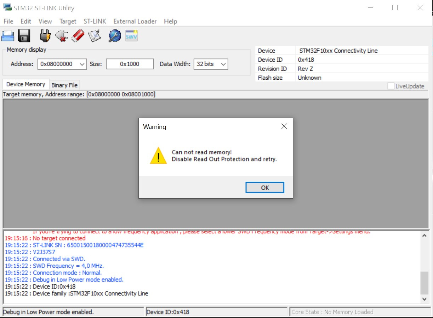Maximize the ST-LINK Utility window

coord(395,8)
